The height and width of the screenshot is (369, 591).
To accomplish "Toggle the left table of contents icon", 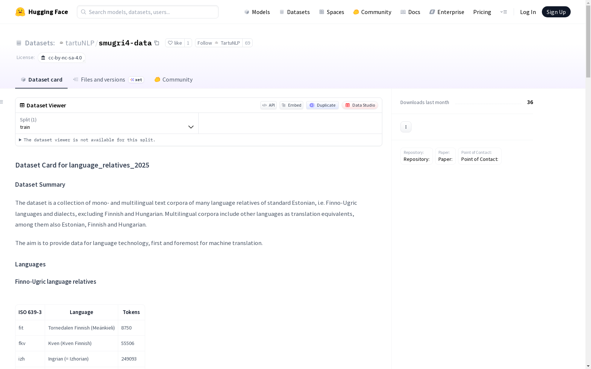I will click(2, 102).
